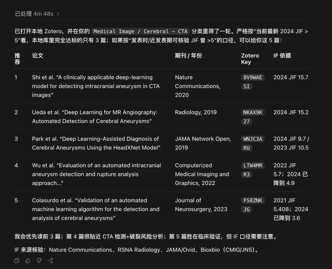Viewport: 332px width, 269px height.
Task: Click the thumbs down icon
Action: pyautogui.click(x=39, y=260)
